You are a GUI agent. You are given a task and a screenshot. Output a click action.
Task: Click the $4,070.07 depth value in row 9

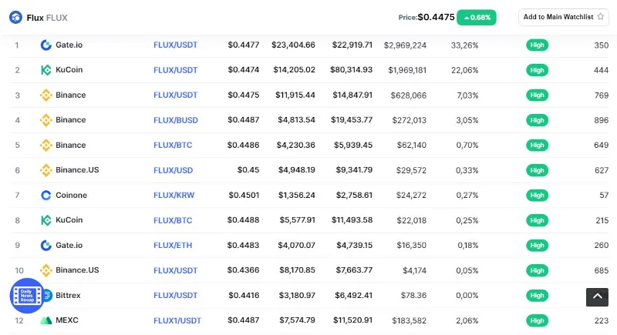click(296, 246)
